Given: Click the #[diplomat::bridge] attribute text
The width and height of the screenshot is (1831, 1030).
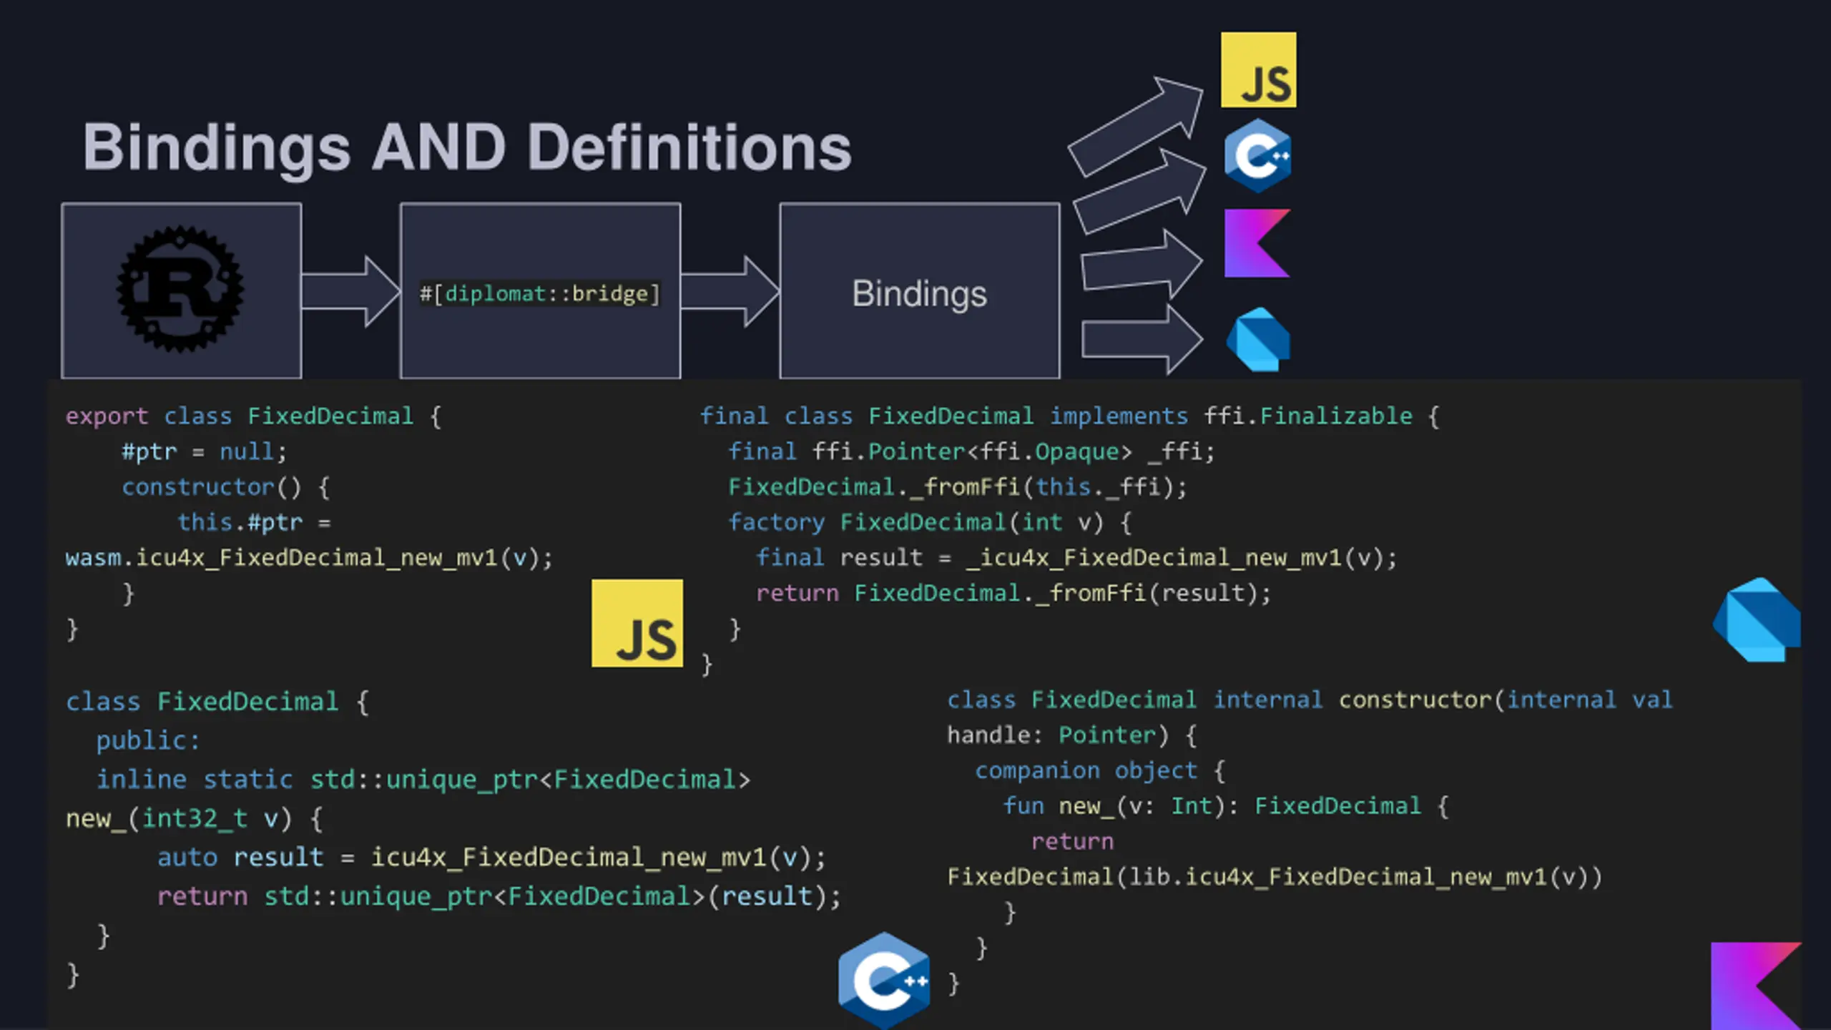Looking at the screenshot, I should click(x=540, y=294).
